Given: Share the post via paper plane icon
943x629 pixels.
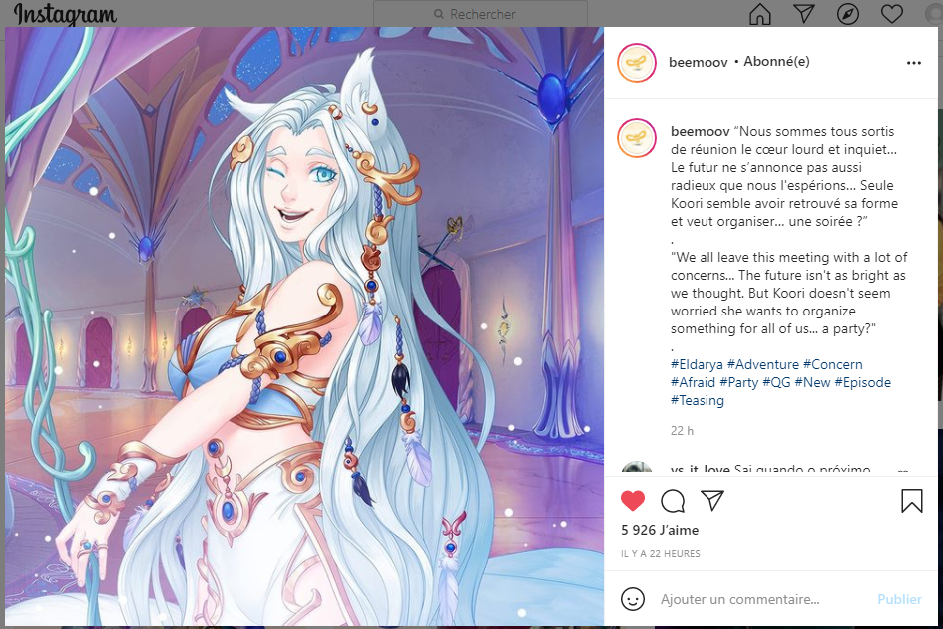Looking at the screenshot, I should (712, 500).
